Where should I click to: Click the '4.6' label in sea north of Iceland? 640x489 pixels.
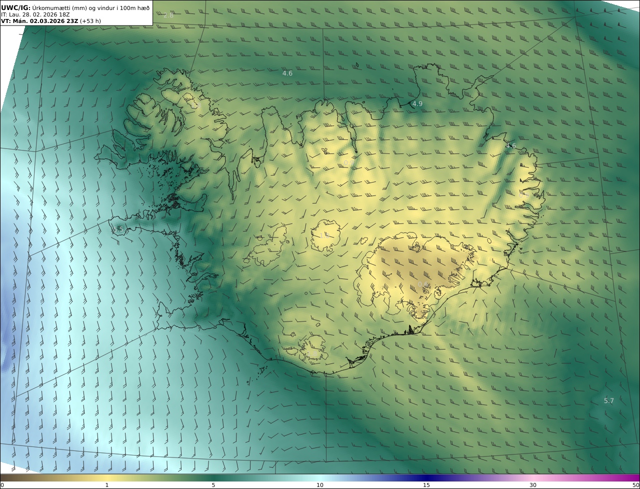[287, 73]
